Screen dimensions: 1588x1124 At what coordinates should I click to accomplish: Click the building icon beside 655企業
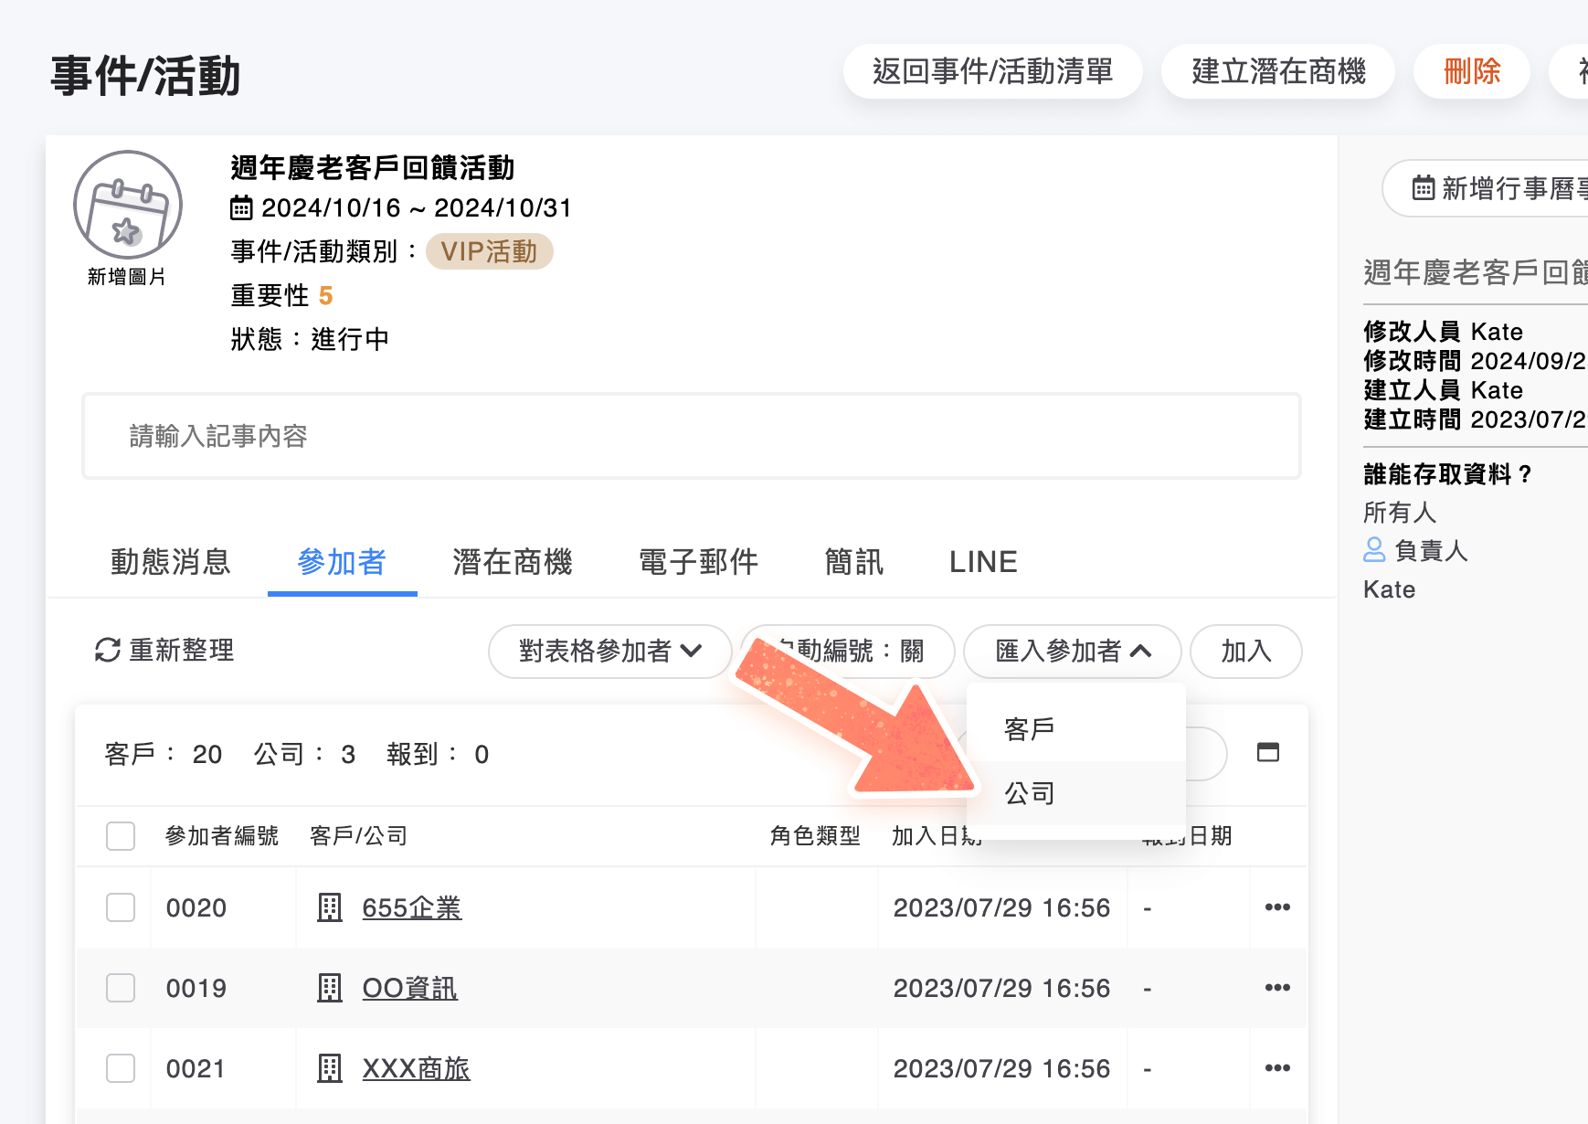point(330,907)
